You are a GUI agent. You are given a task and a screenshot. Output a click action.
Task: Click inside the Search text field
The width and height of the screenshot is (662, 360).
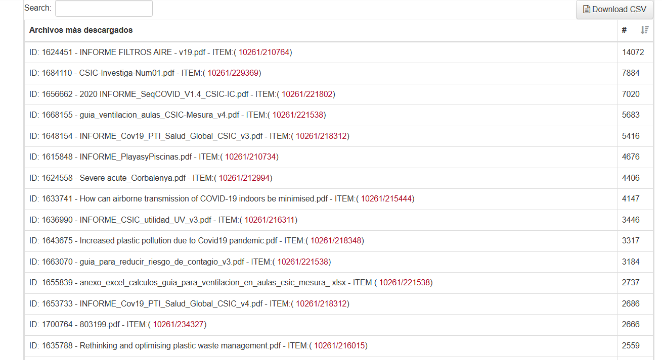pyautogui.click(x=104, y=9)
